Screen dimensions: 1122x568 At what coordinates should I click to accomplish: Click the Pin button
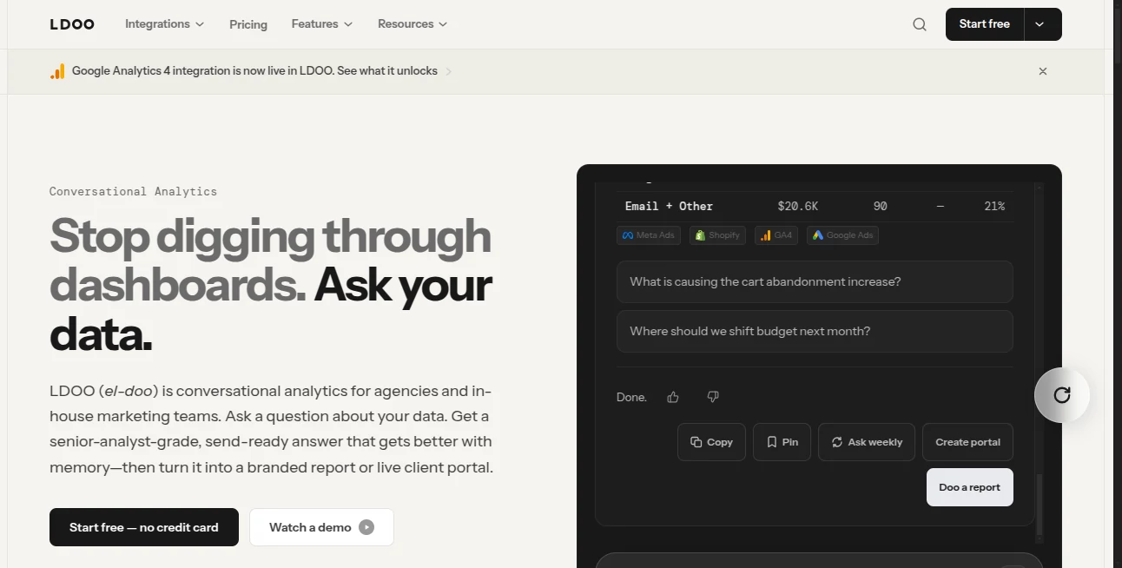782,442
